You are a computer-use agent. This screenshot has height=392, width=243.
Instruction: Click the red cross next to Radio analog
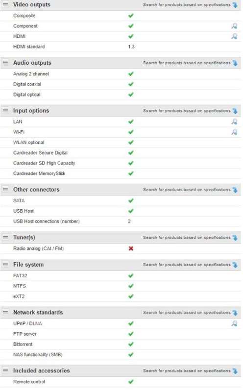[131, 248]
